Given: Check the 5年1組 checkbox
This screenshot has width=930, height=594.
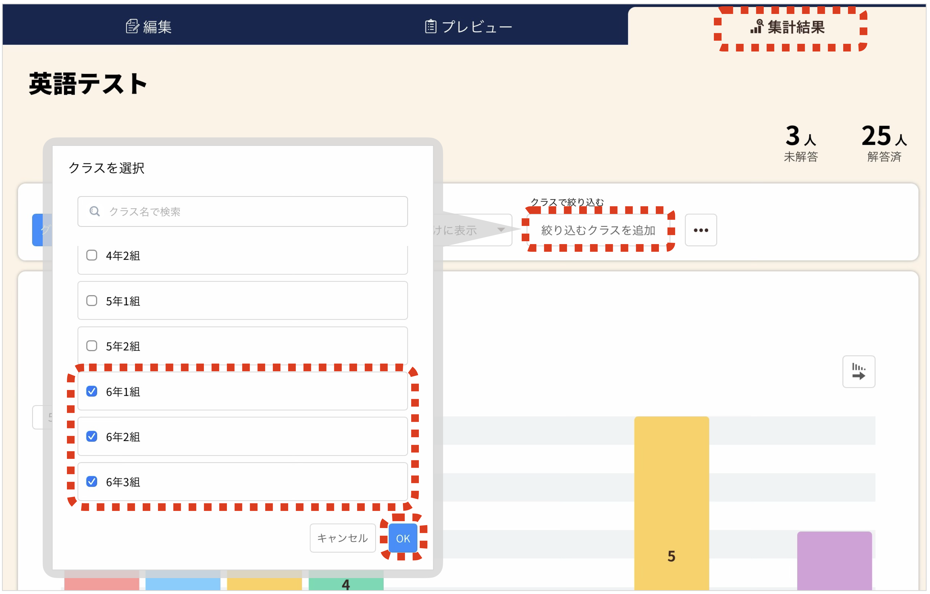Looking at the screenshot, I should tap(91, 301).
